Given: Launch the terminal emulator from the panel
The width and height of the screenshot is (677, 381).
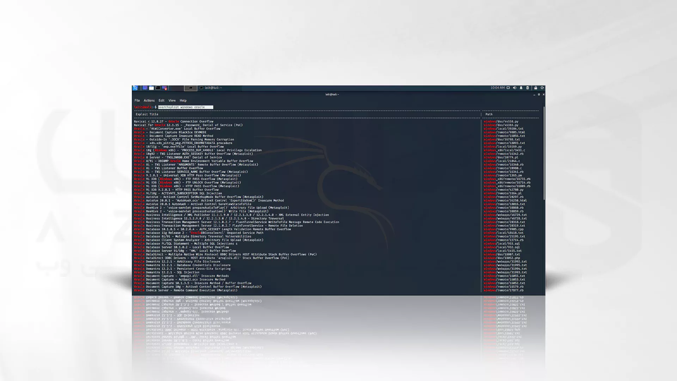Looking at the screenshot, I should 158,88.
